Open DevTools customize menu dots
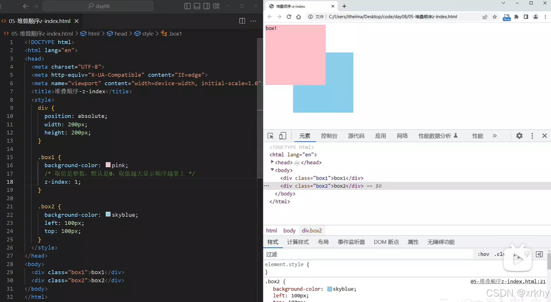 tap(532, 136)
